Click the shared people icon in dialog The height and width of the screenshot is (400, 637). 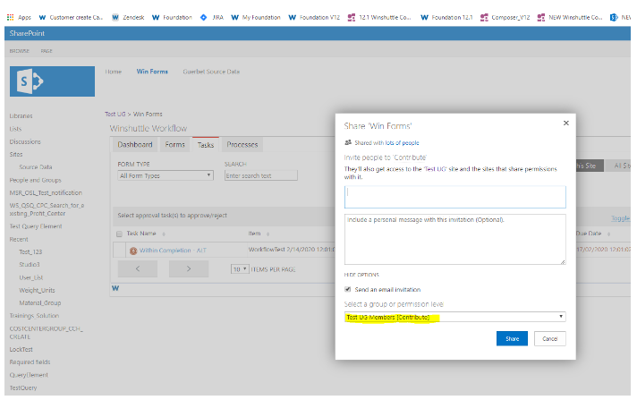[x=348, y=142]
